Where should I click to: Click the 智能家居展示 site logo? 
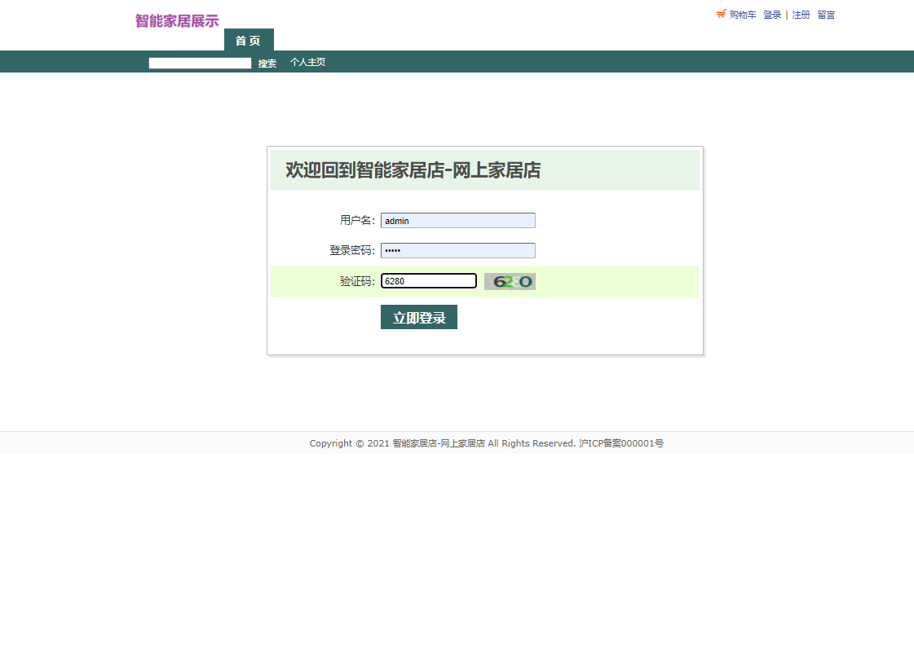pos(176,21)
